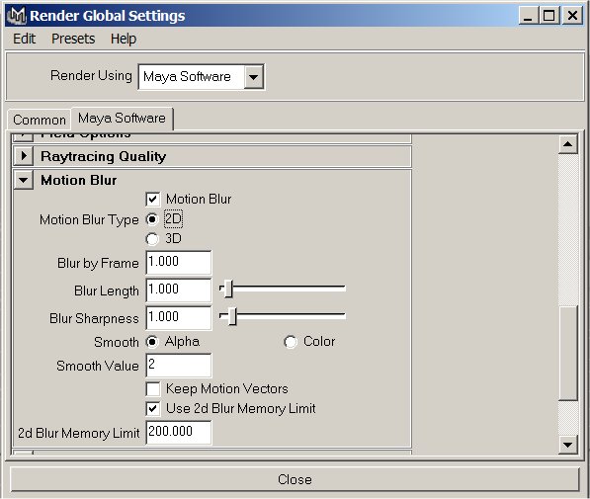Image resolution: width=590 pixels, height=499 pixels.
Task: Click the Blur by Frame input field
Action: click(x=178, y=262)
